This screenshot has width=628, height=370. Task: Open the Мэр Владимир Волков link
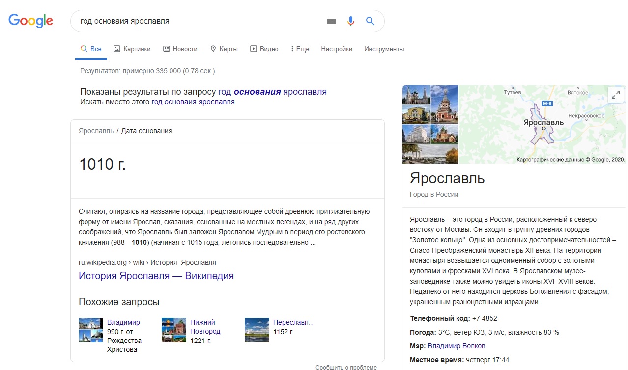point(457,346)
